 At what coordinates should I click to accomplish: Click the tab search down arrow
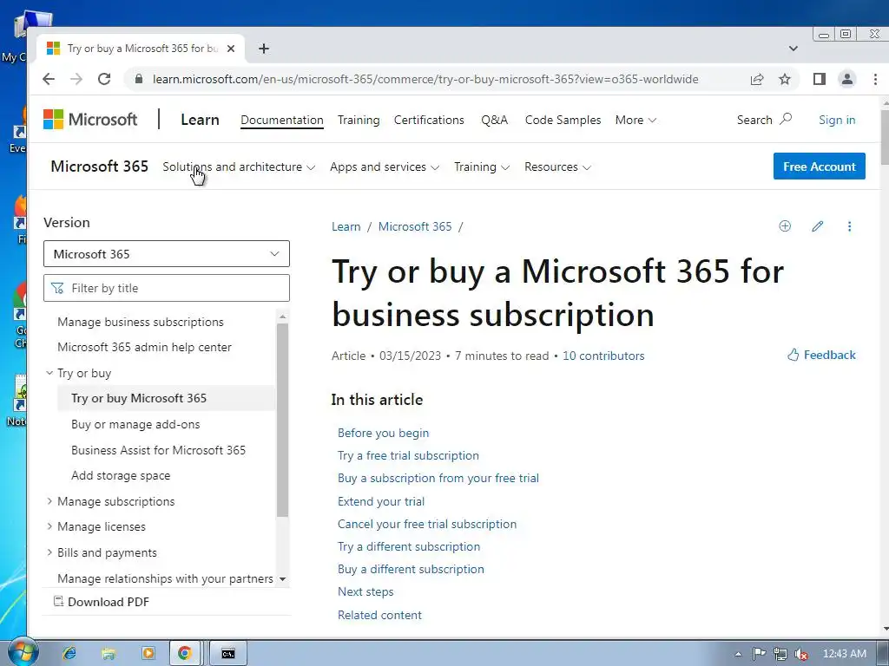(794, 49)
